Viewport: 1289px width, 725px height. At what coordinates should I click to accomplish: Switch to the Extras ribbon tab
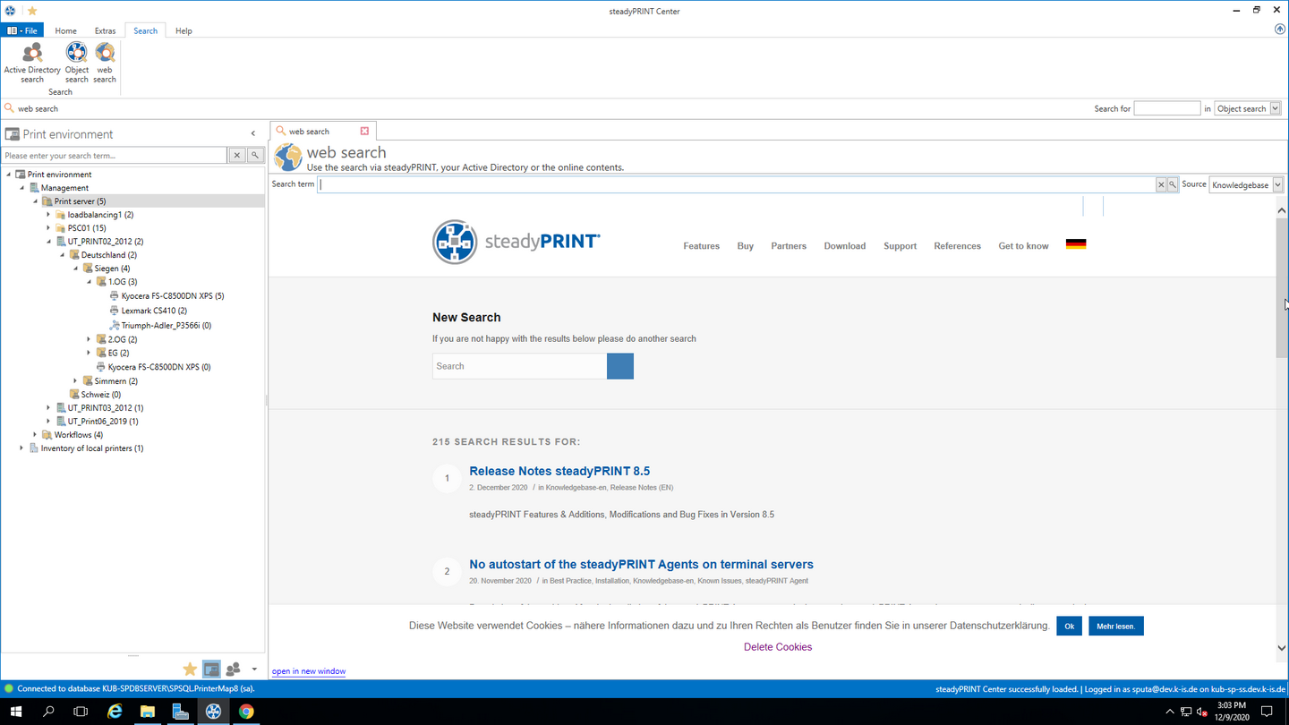click(x=105, y=30)
